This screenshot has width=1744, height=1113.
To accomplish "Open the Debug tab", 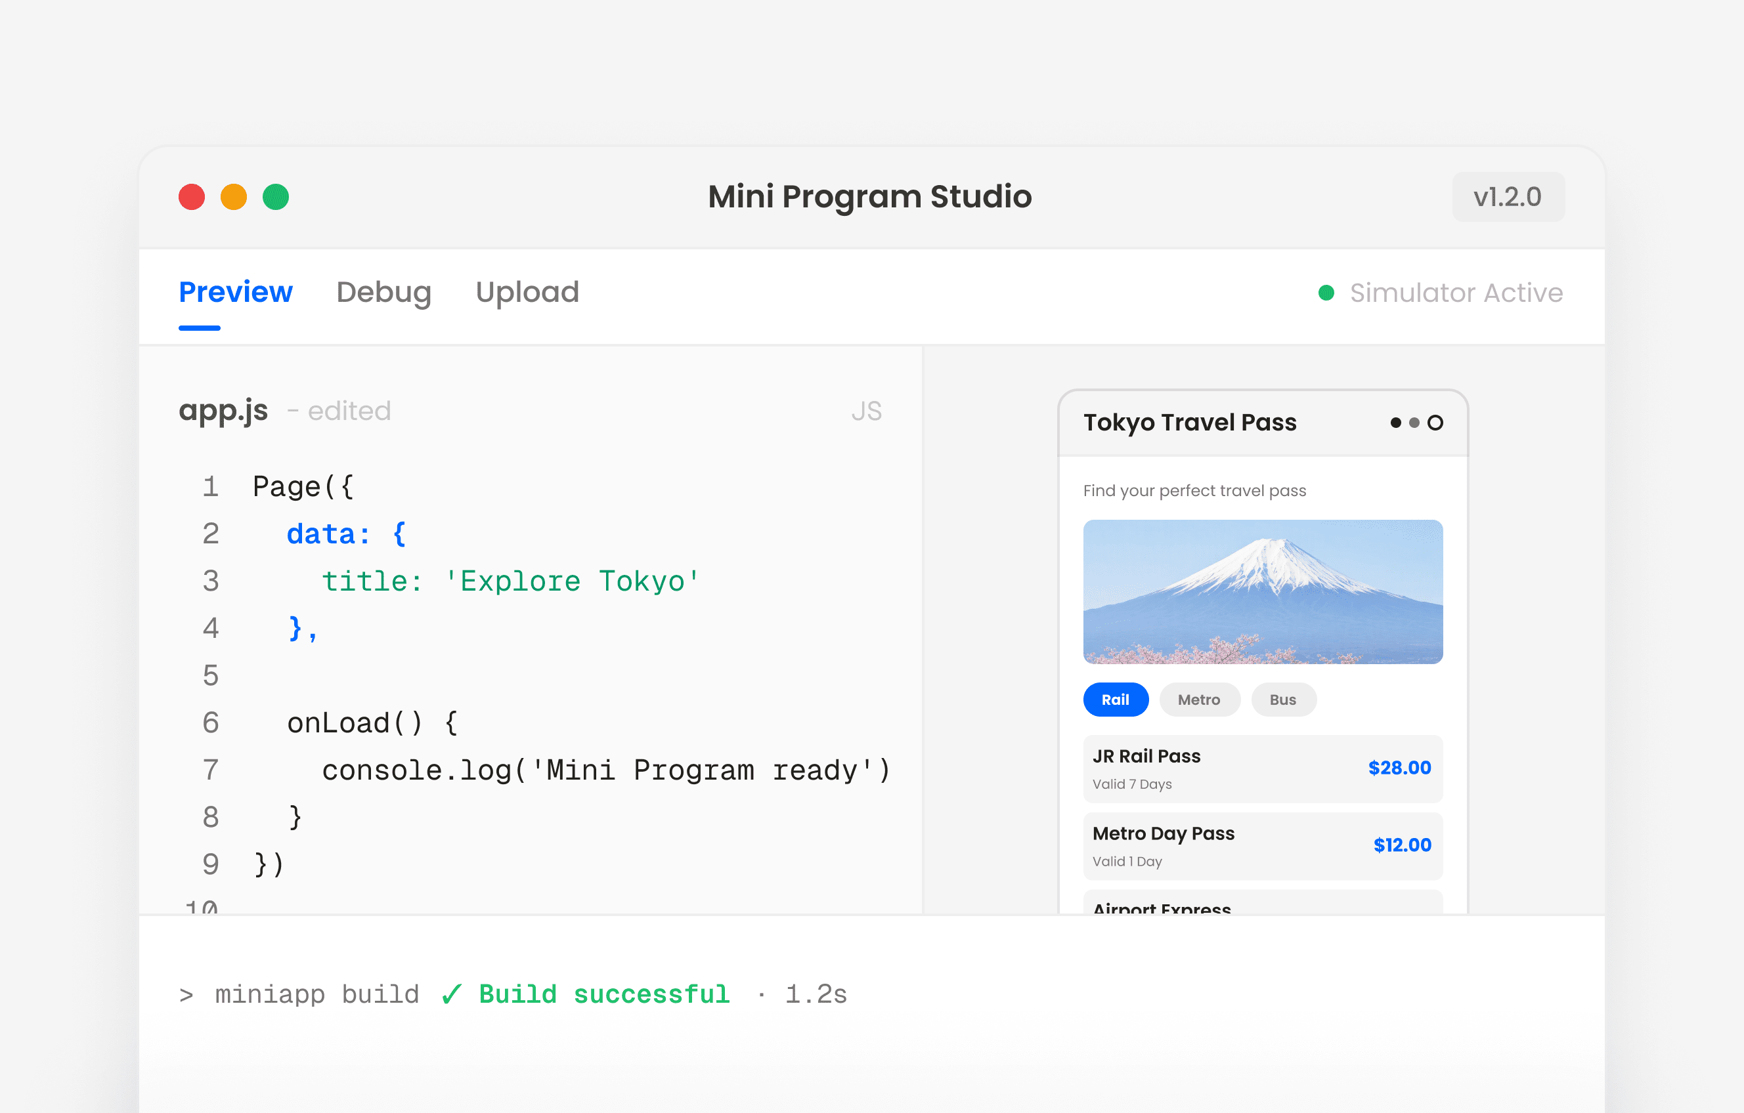I will [384, 293].
